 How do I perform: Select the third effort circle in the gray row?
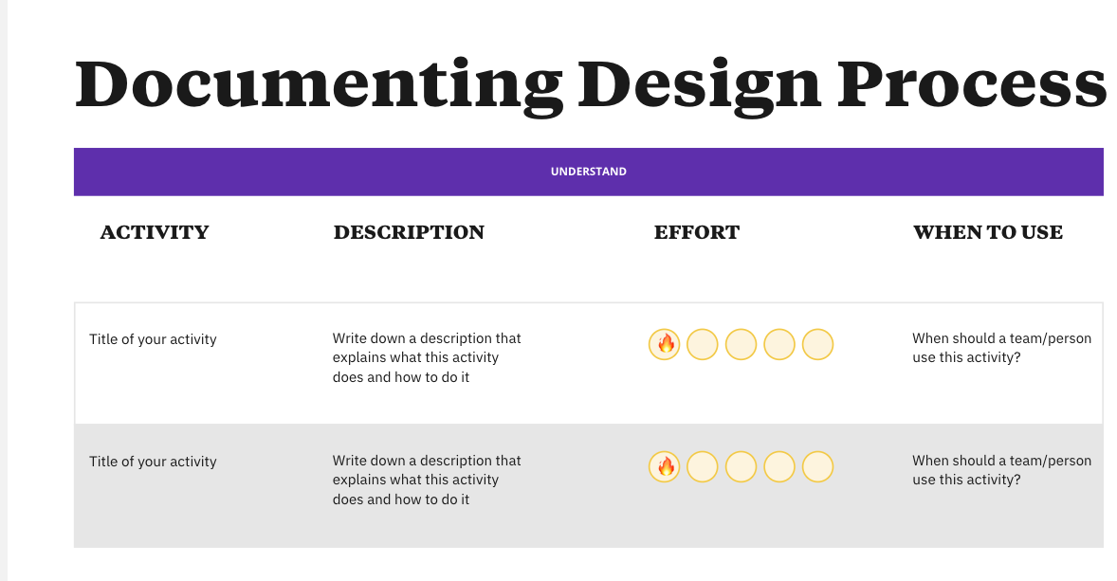[741, 467]
